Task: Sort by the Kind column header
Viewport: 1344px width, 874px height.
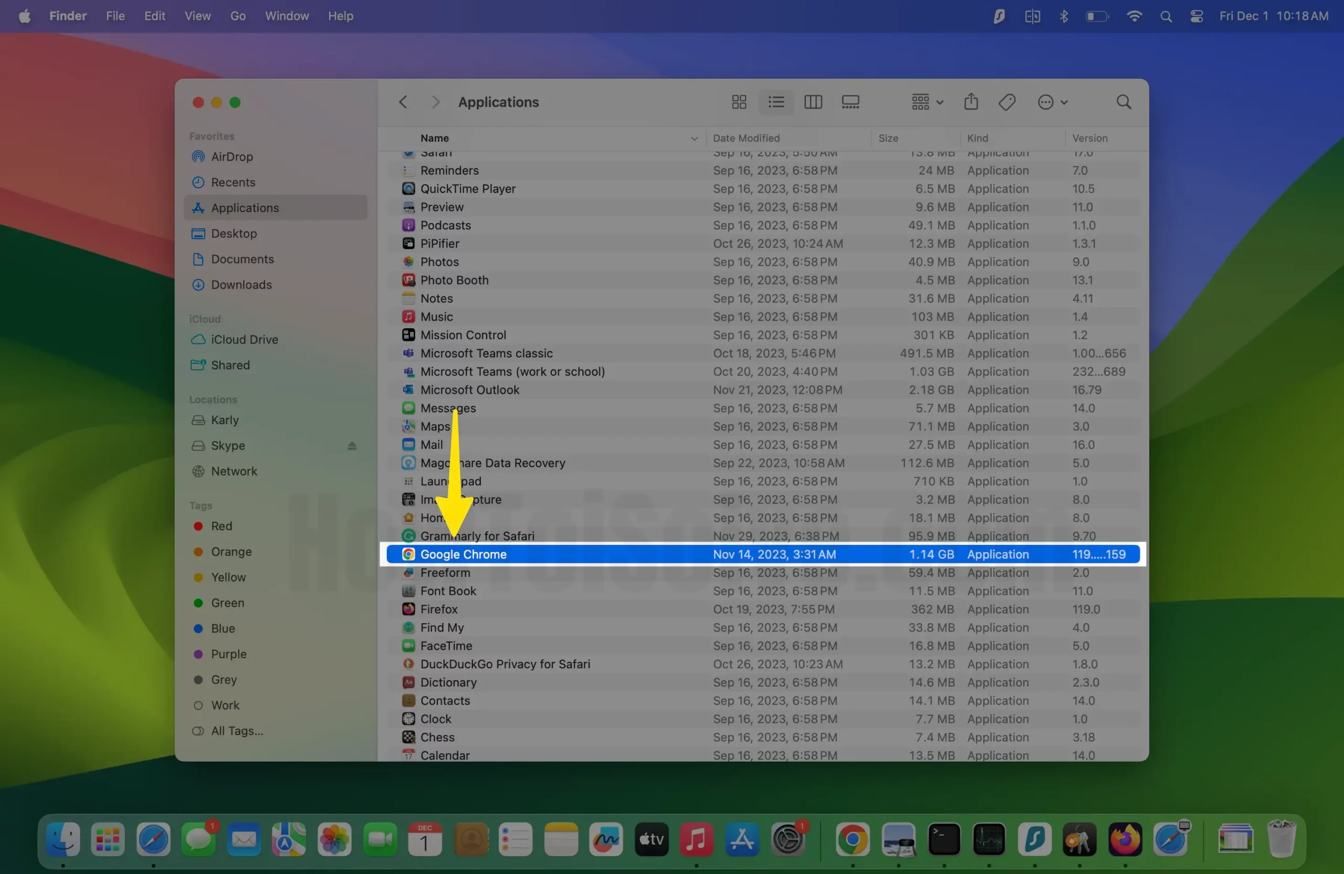Action: tap(978, 139)
